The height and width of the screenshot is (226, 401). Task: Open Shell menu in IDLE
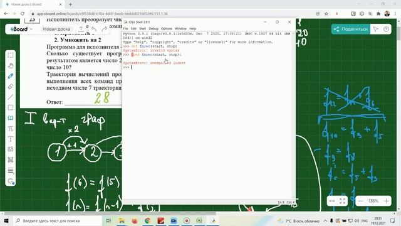pos(142,28)
